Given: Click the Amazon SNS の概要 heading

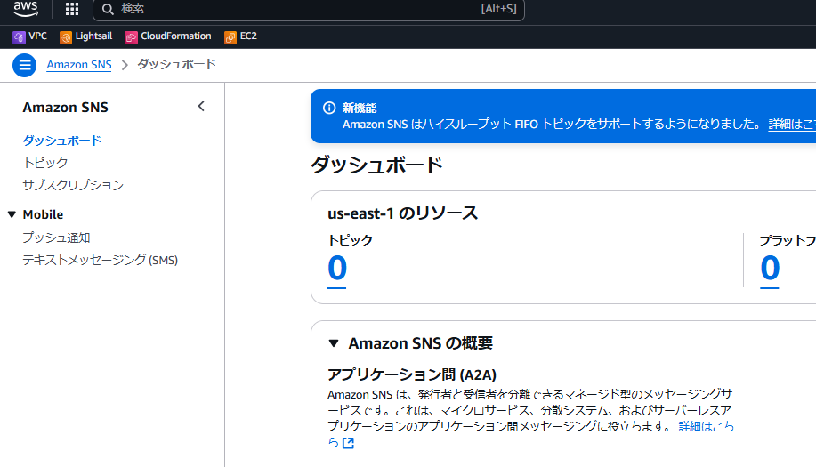Looking at the screenshot, I should [421, 343].
